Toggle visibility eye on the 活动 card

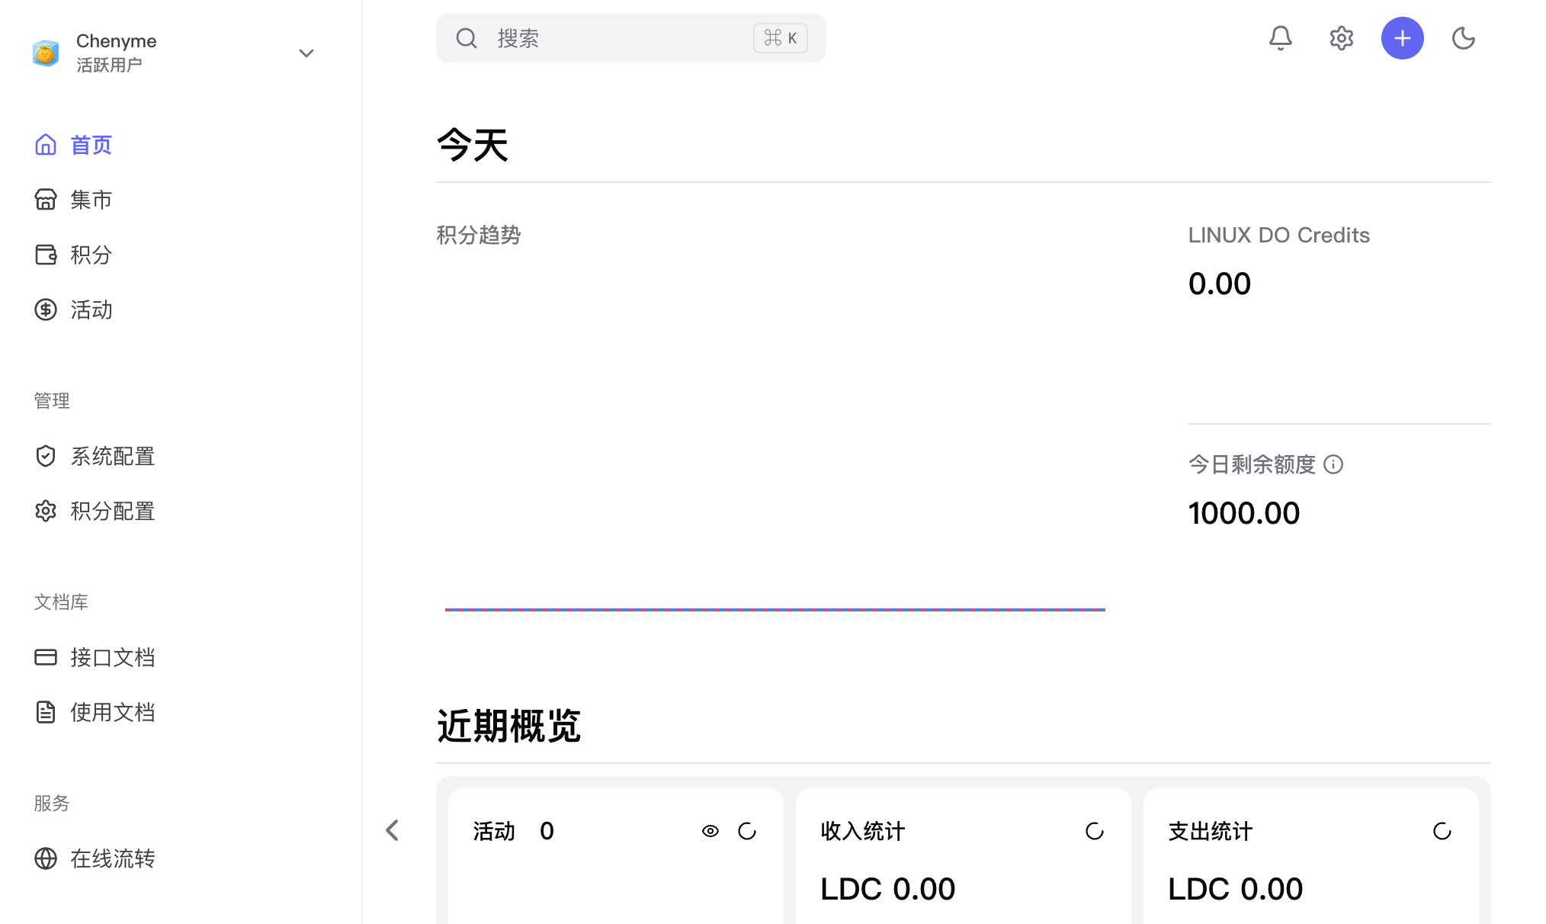click(x=710, y=831)
